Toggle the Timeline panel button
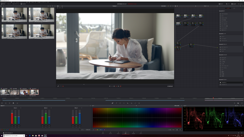The width and height of the screenshot is (244, 137). pyautogui.click(x=23, y=4)
